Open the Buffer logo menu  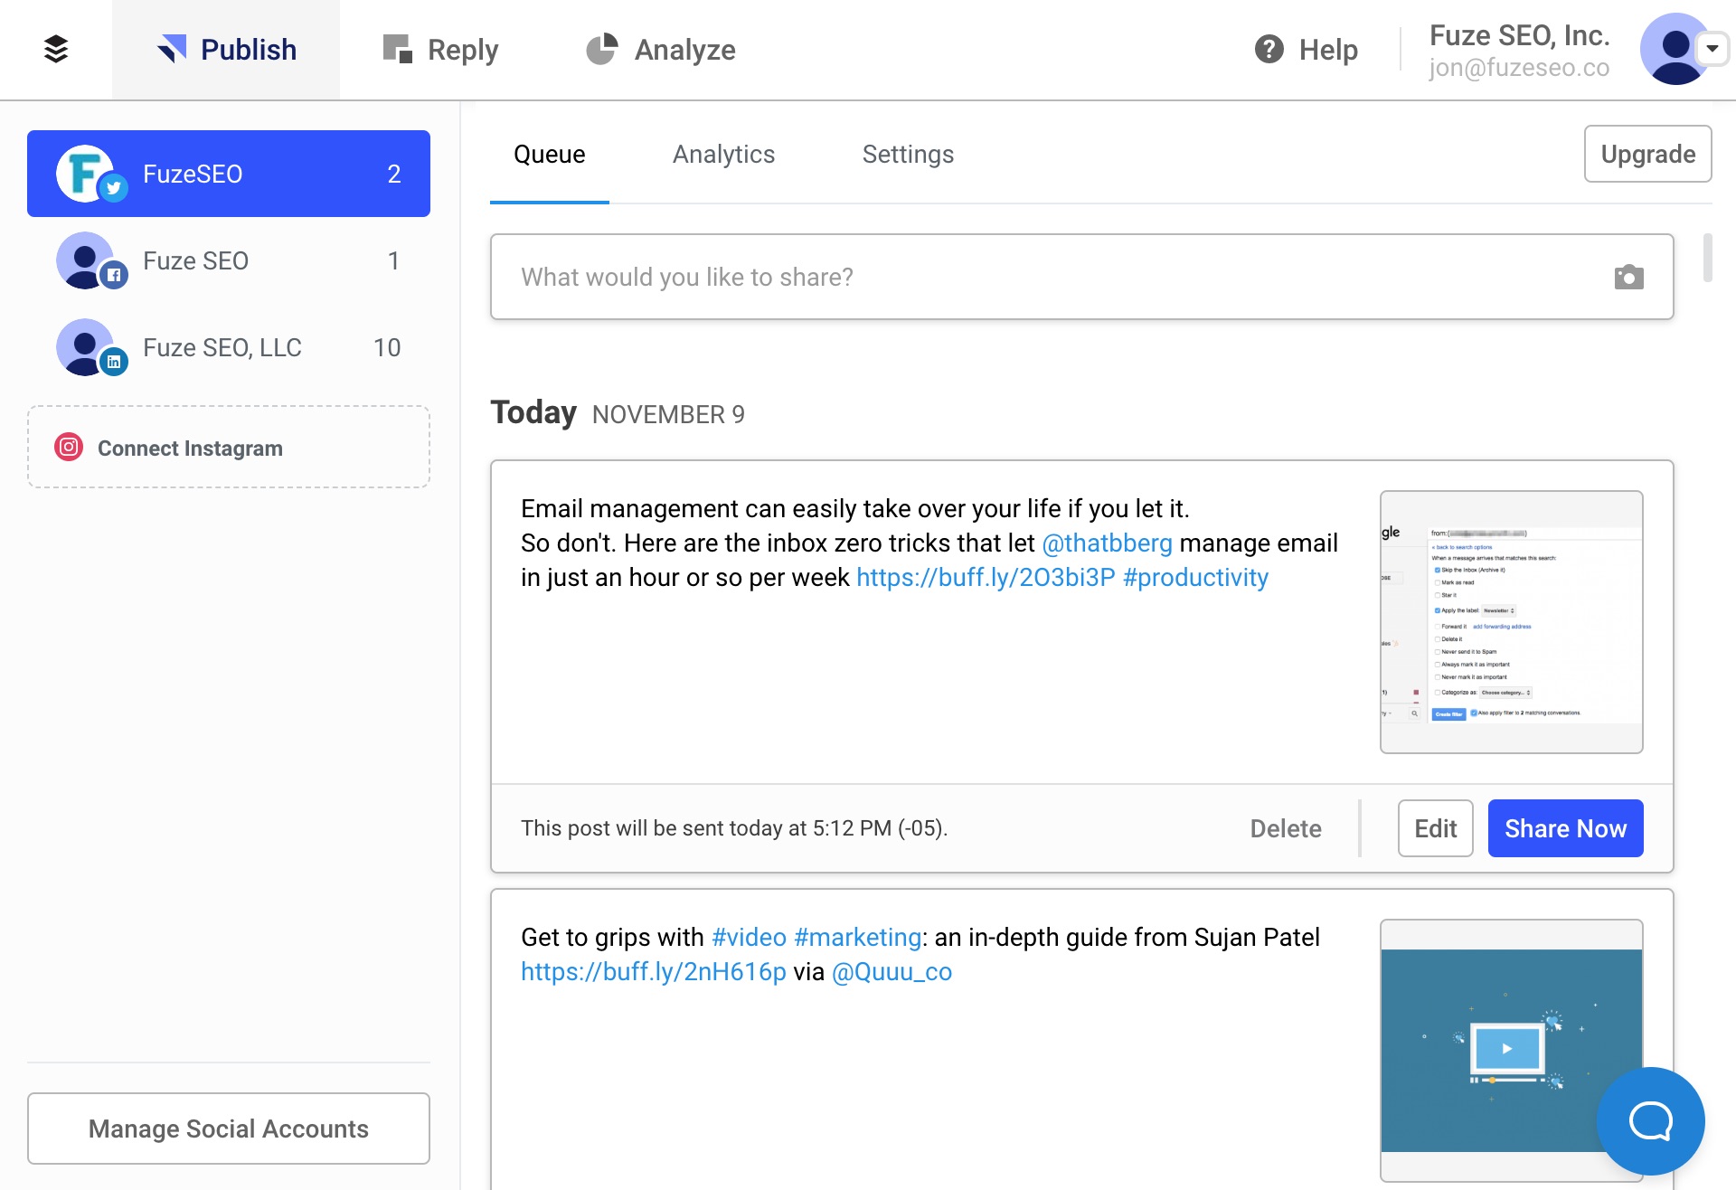coord(56,50)
